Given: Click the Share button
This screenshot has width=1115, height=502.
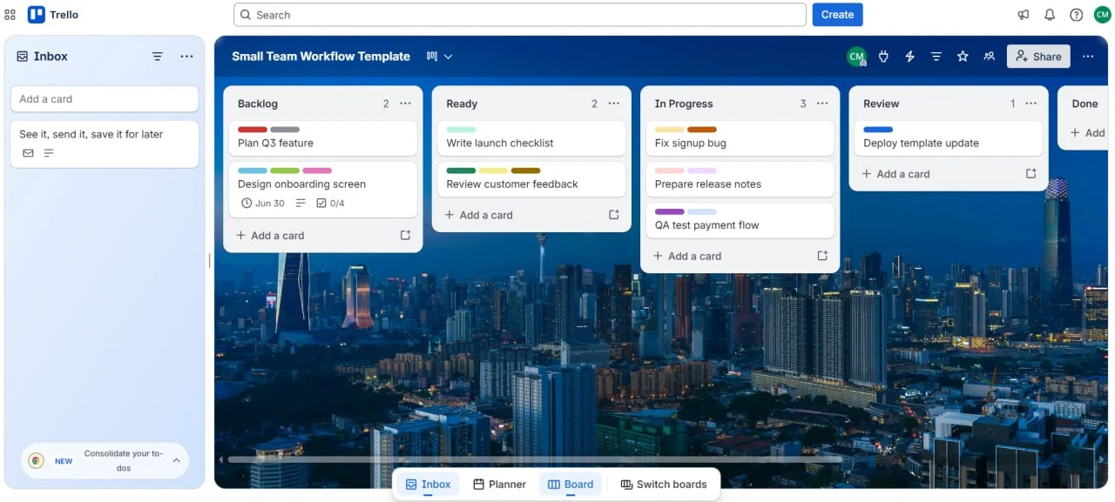Looking at the screenshot, I should point(1038,57).
